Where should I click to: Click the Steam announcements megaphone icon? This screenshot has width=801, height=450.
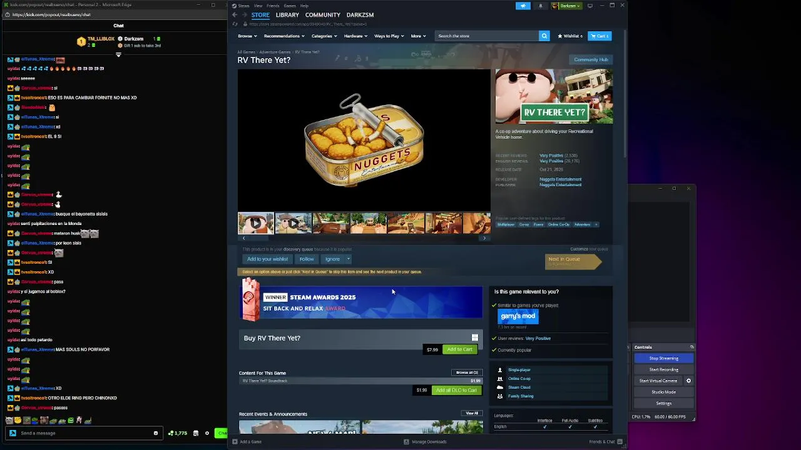(523, 6)
